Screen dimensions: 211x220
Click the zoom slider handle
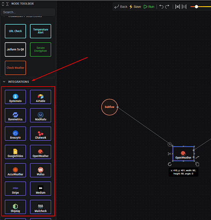coord(196,7)
